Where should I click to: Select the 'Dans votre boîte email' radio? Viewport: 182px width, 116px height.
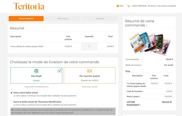click(11, 93)
